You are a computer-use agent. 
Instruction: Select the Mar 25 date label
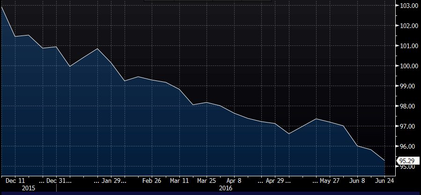click(x=207, y=180)
